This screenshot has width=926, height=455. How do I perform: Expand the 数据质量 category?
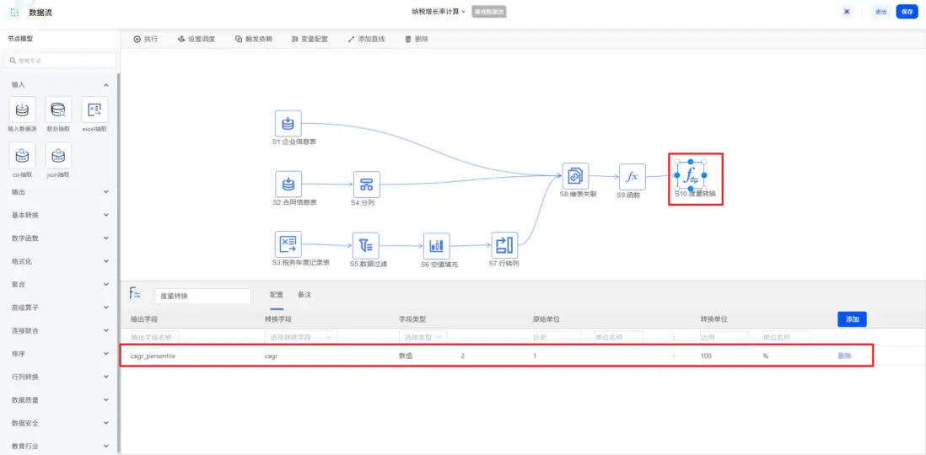pyautogui.click(x=105, y=399)
